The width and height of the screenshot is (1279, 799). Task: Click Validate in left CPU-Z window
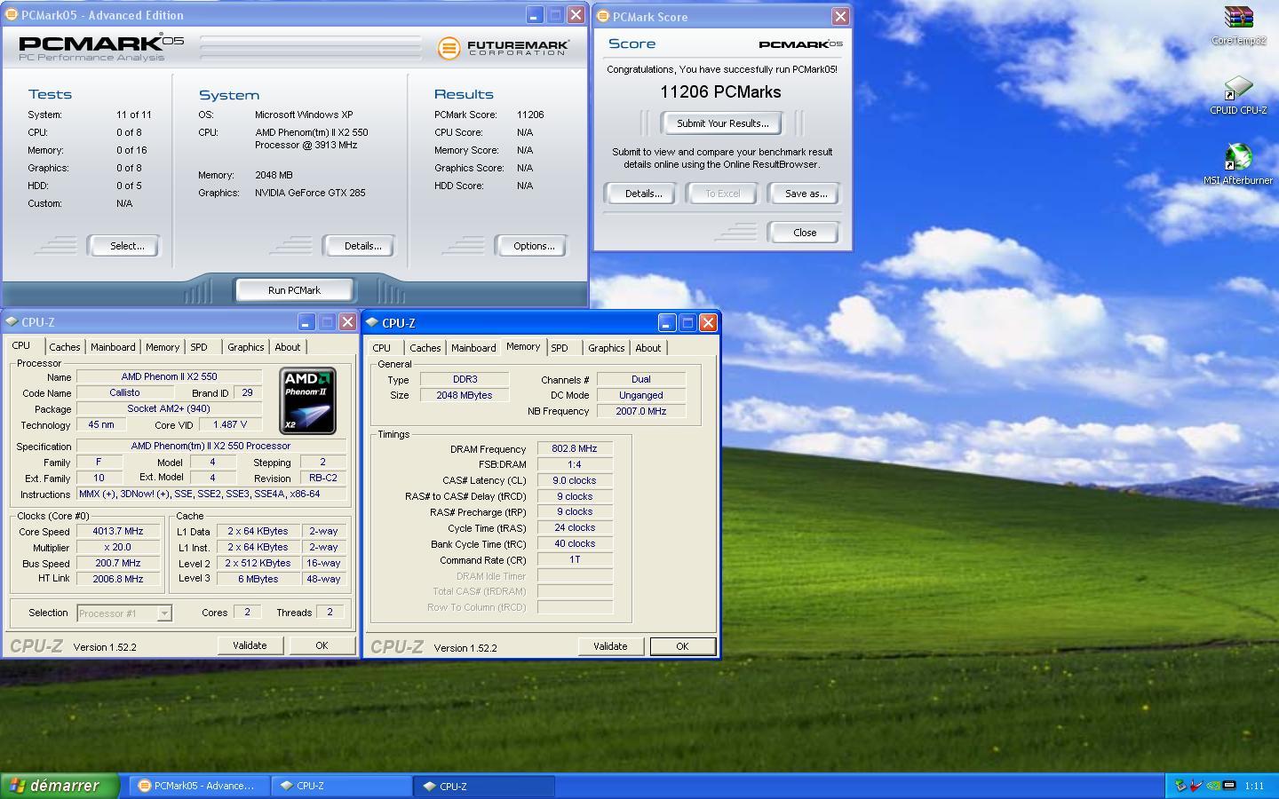(x=250, y=645)
